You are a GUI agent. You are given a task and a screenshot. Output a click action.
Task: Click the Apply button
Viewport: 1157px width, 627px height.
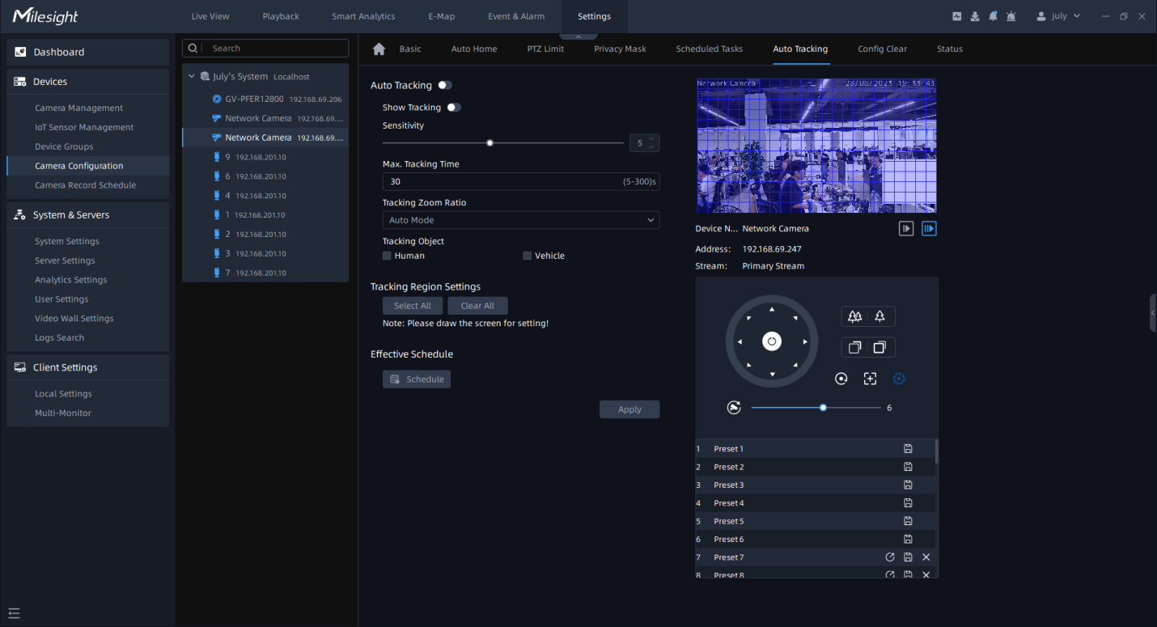click(x=629, y=409)
